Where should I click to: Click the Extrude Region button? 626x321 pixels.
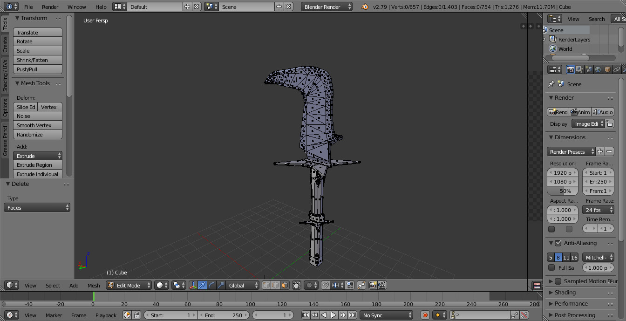tap(38, 165)
